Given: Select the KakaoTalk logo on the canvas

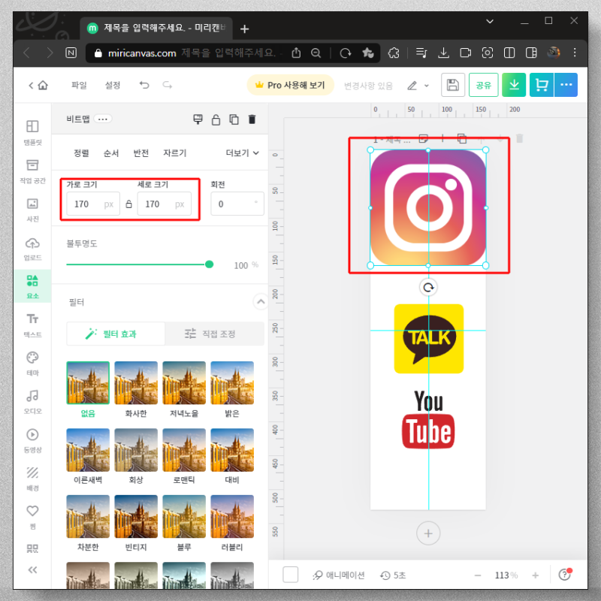Looking at the screenshot, I should click(428, 339).
